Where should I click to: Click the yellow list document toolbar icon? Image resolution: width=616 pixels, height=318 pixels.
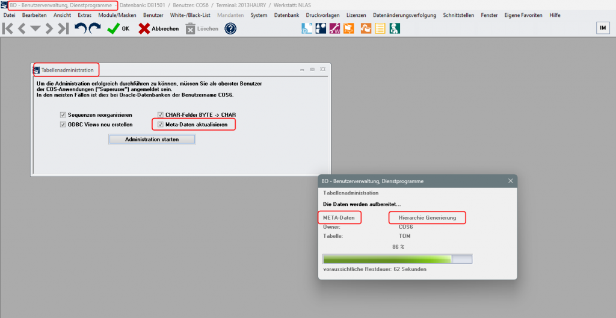click(x=380, y=28)
